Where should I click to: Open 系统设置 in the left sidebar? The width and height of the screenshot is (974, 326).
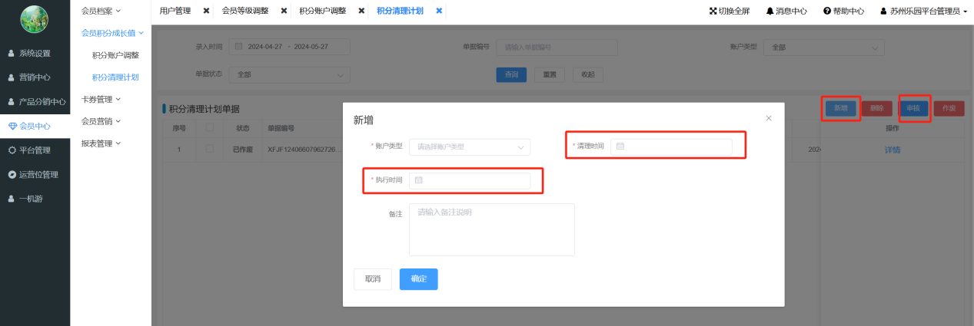(x=35, y=54)
